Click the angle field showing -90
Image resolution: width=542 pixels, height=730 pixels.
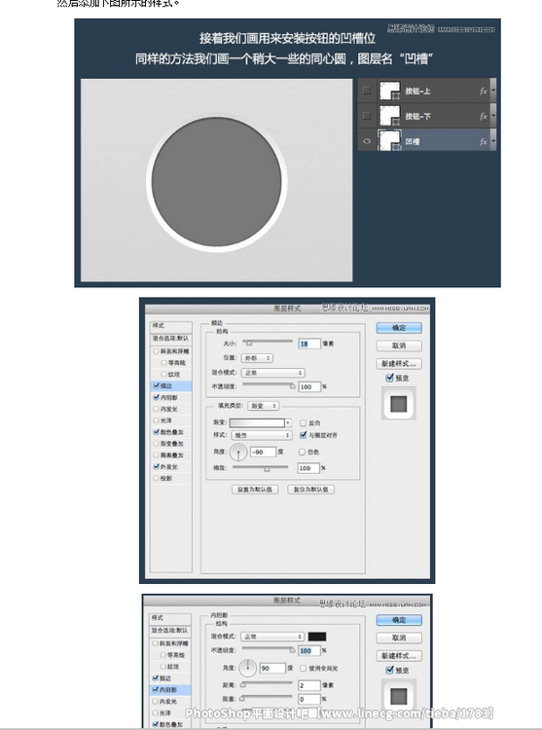[x=264, y=452]
